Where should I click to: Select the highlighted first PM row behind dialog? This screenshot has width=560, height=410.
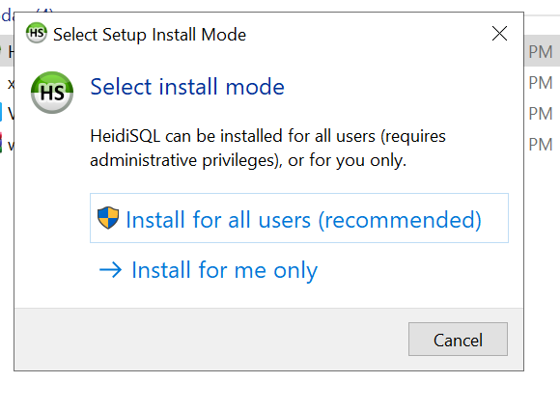542,51
